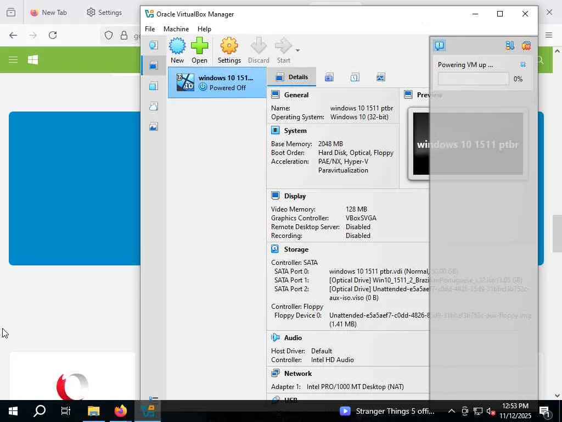
Task: Open System settings via its heading
Action: pyautogui.click(x=295, y=131)
